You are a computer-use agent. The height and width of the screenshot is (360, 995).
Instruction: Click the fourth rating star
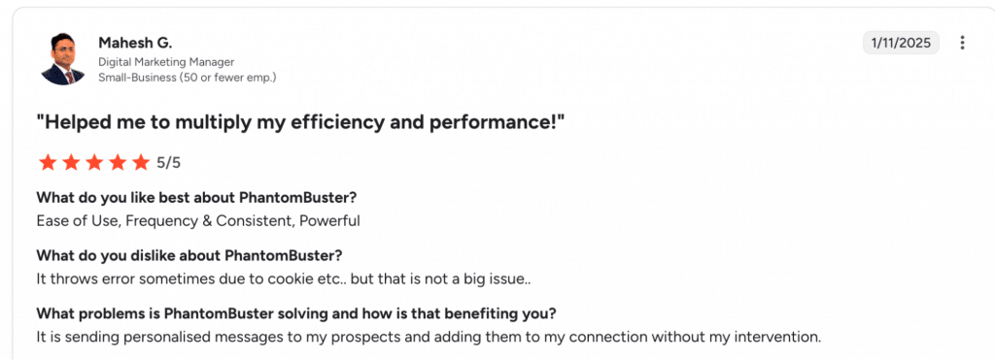[118, 163]
